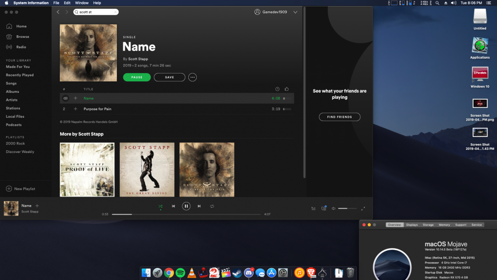Open Notification Center in menu bar
497x280 pixels.
(489, 3)
